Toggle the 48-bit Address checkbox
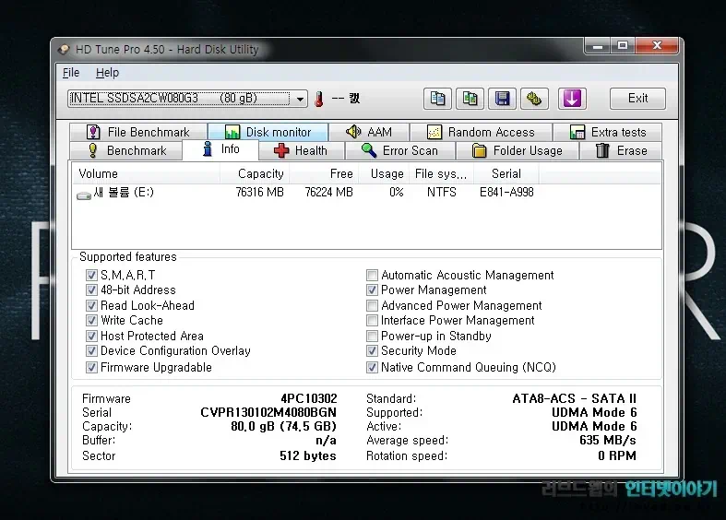This screenshot has width=726, height=520. [91, 290]
